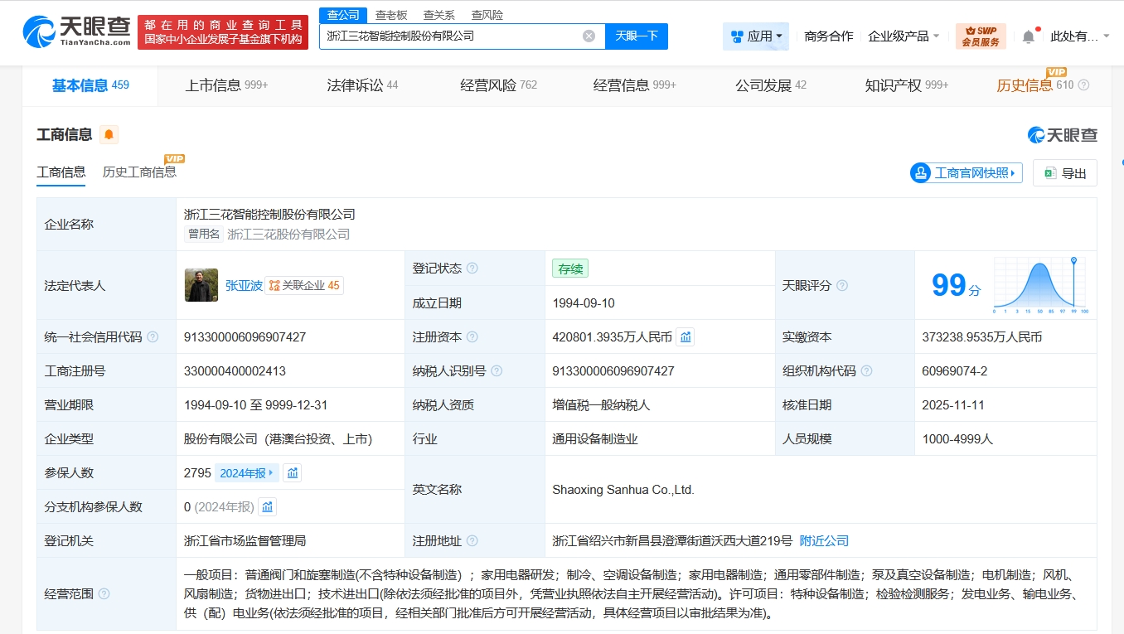This screenshot has height=634, width=1124.
Task: Click the chart icon next to 参保人数 value
Action: 292,472
